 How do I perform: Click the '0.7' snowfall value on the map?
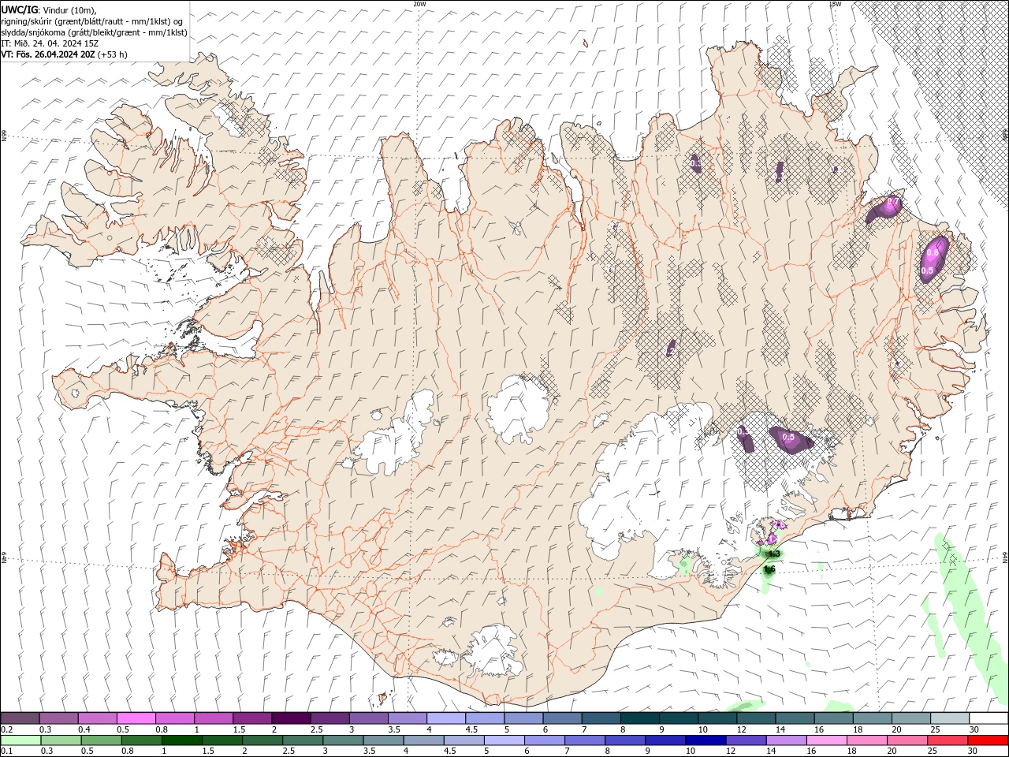point(892,203)
